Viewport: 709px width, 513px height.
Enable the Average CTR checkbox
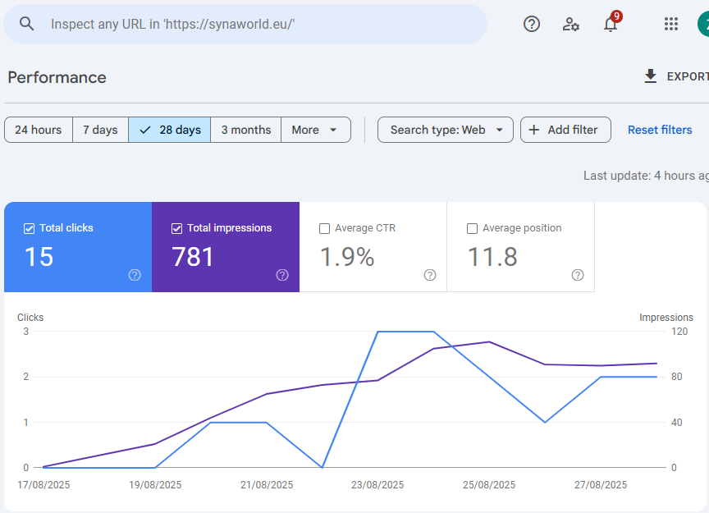324,227
